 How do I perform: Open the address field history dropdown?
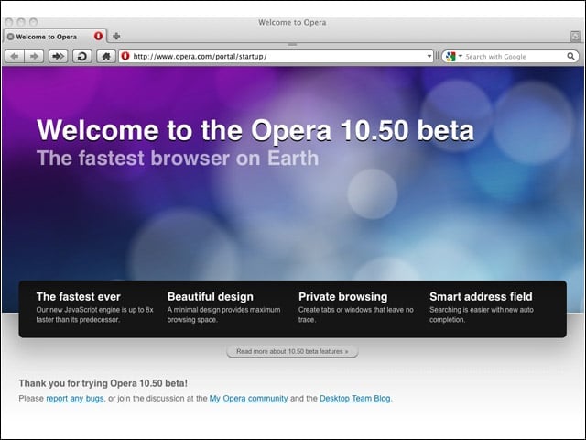pos(429,57)
